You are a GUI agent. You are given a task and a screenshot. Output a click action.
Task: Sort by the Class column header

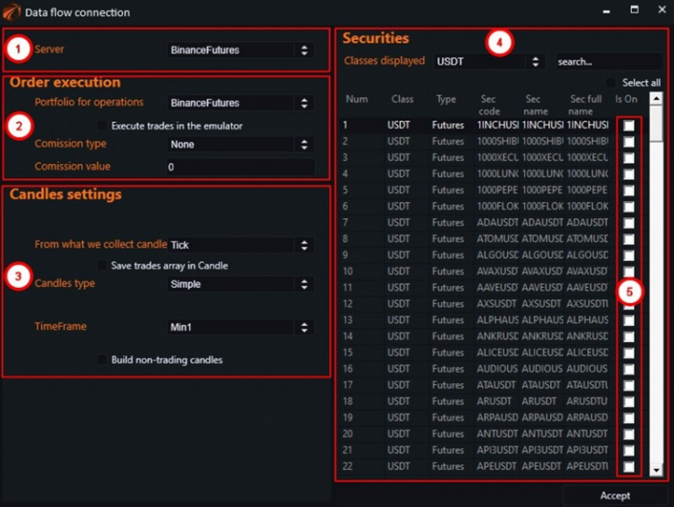[403, 99]
